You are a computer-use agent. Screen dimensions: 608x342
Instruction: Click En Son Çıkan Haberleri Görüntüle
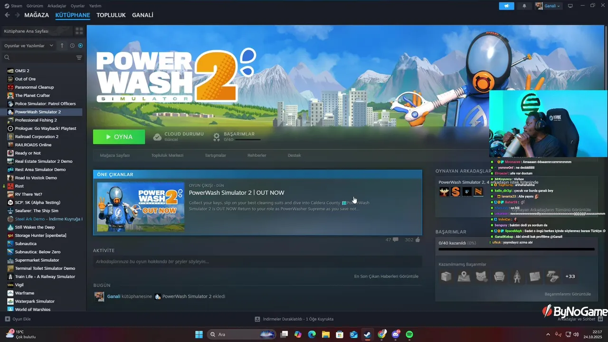(x=386, y=276)
